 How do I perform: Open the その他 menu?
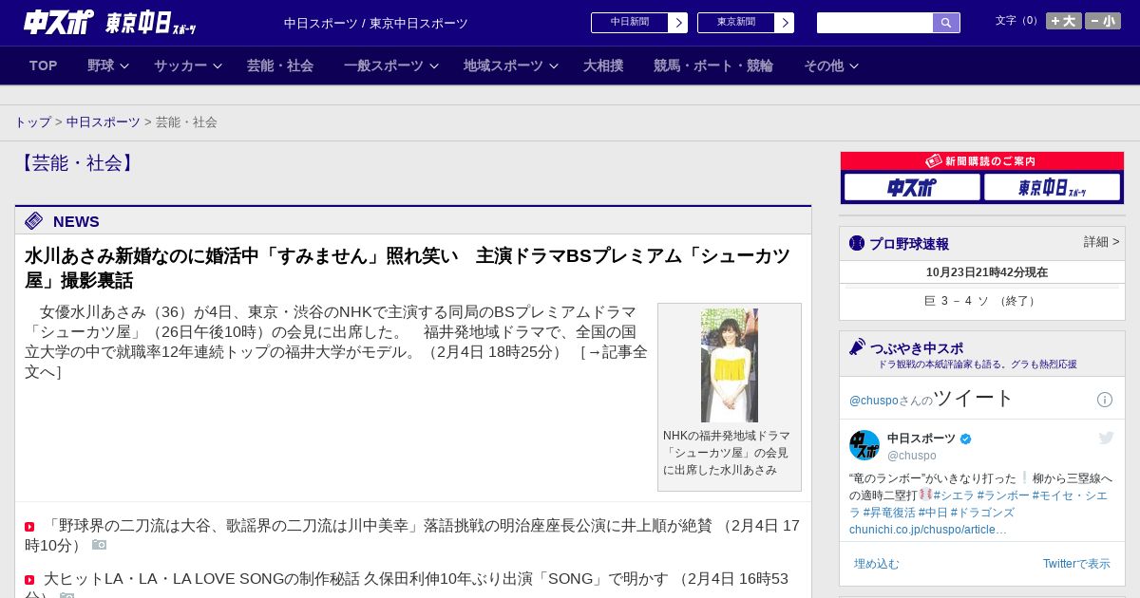(824, 65)
